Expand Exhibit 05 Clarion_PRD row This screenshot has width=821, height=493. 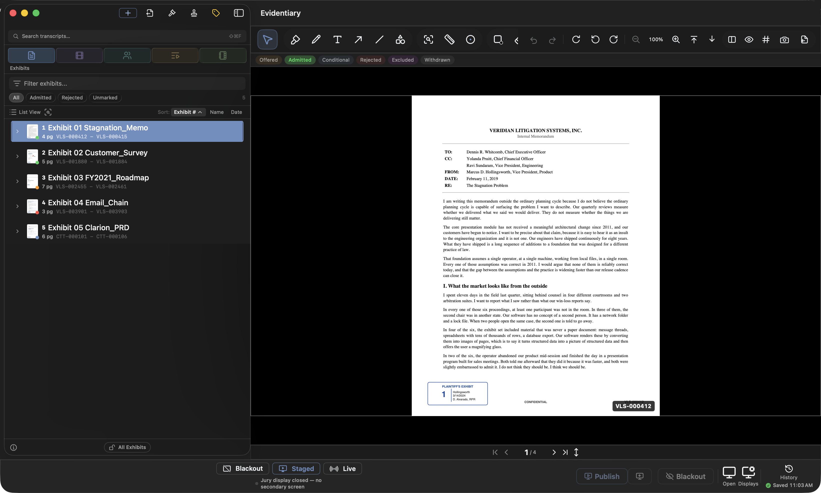[17, 231]
